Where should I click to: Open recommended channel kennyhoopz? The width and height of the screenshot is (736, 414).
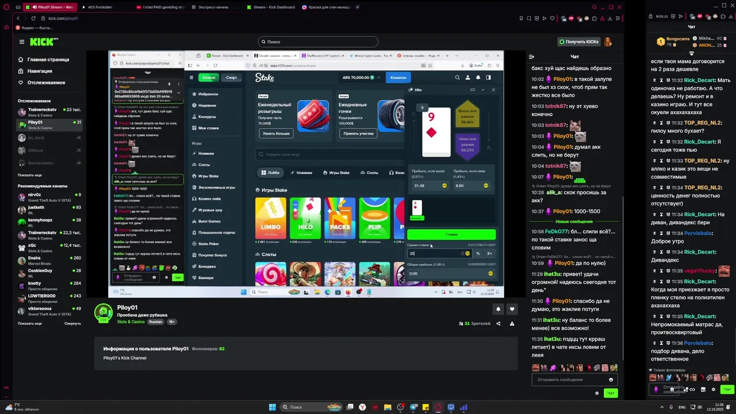click(x=49, y=223)
